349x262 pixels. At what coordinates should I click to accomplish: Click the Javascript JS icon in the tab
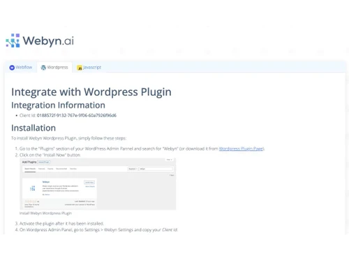[x=80, y=68]
